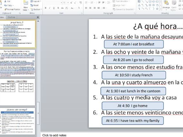Click the Shrink Font icon
This screenshot has width=183, height=137.
coord(75,3)
